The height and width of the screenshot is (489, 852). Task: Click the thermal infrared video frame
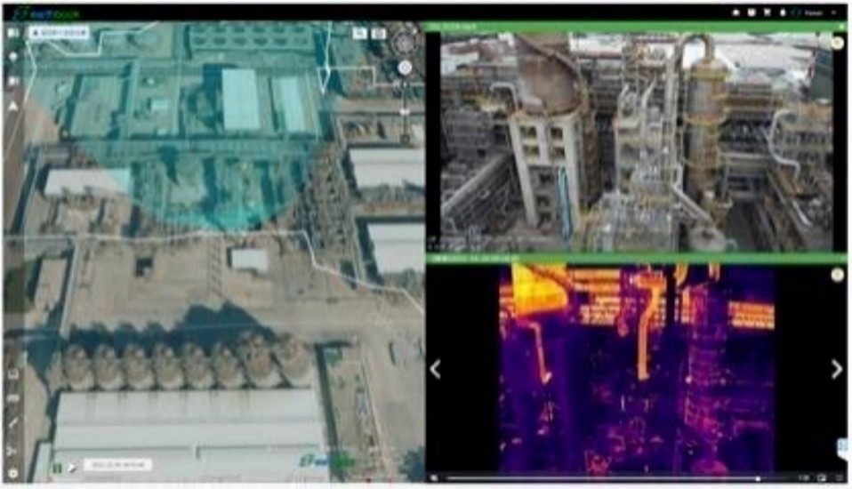point(637,368)
